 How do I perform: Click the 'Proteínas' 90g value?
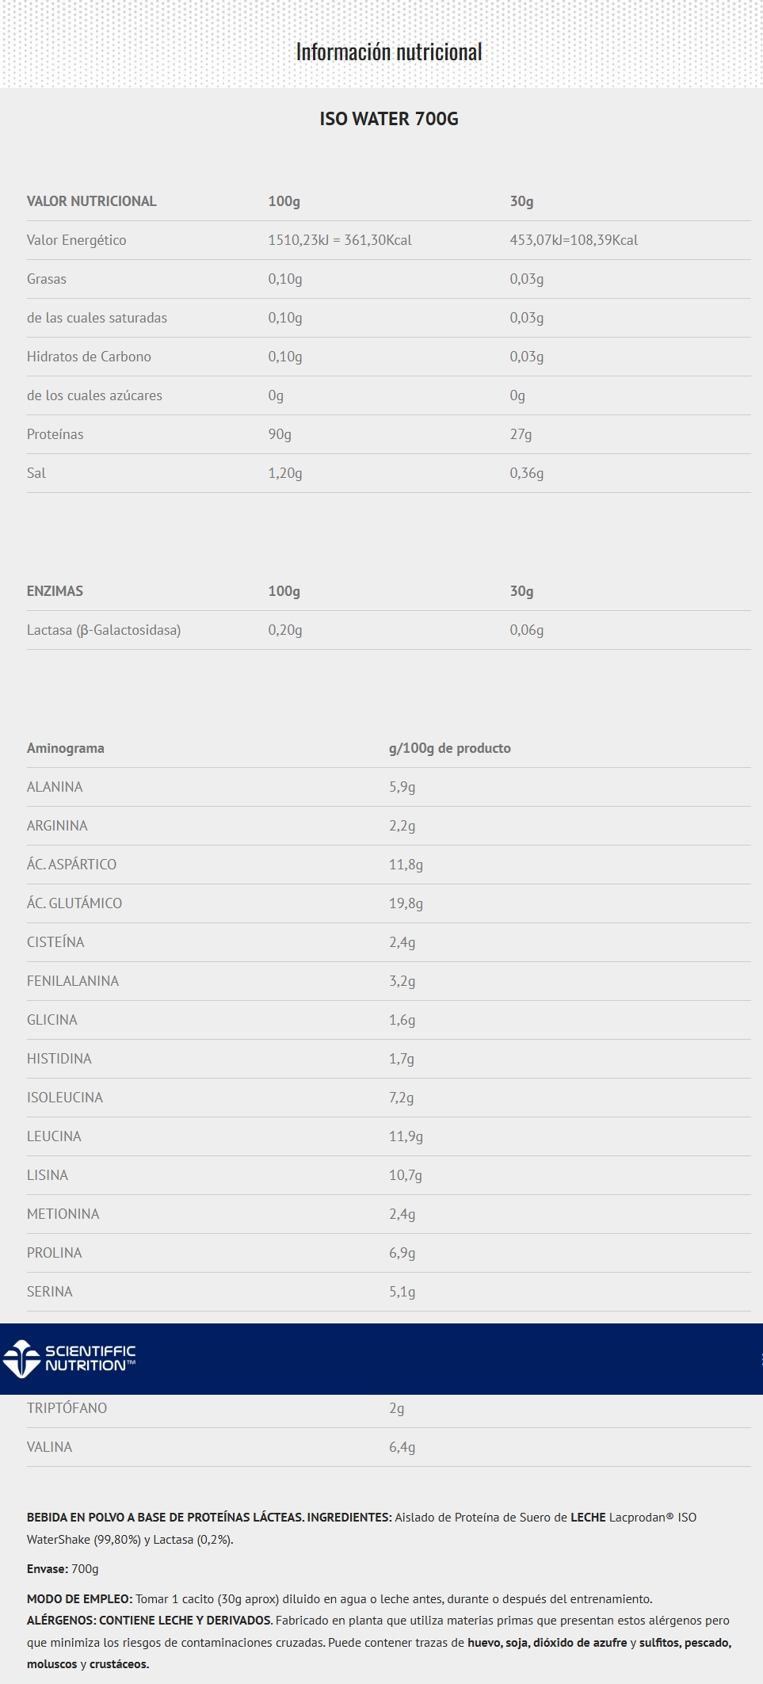click(280, 434)
